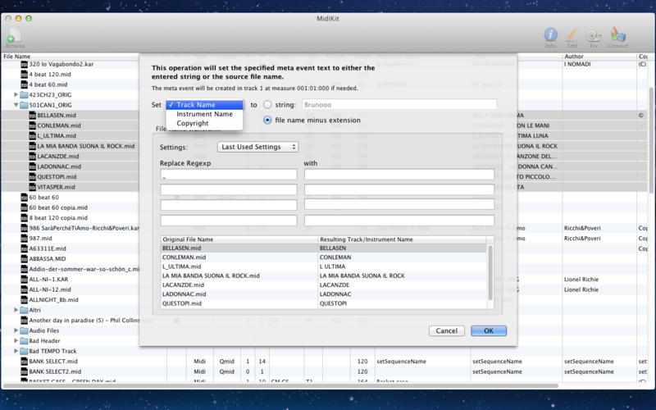Click the 423CH23_ORIG folder icon

24,95
